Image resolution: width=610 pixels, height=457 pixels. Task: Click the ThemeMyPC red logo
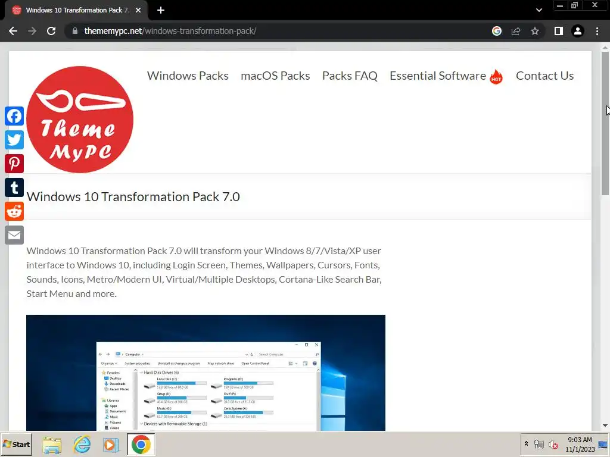coord(80,119)
